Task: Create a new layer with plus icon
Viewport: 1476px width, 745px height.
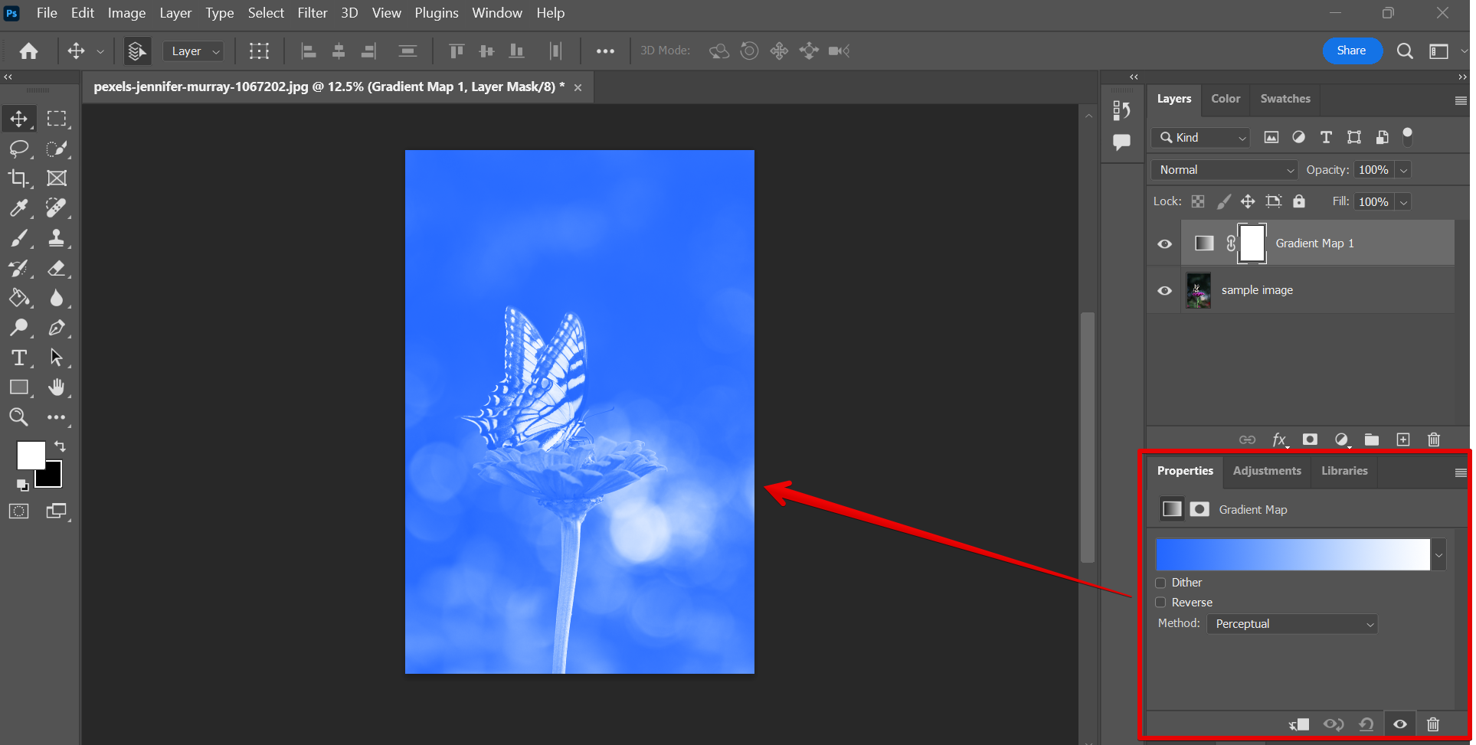Action: 1402,439
